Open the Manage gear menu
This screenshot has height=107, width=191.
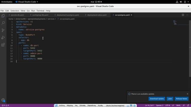[3, 100]
